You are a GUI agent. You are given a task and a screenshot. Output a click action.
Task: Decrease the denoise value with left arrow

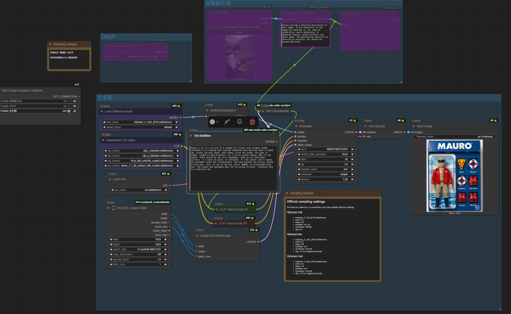(x=299, y=179)
